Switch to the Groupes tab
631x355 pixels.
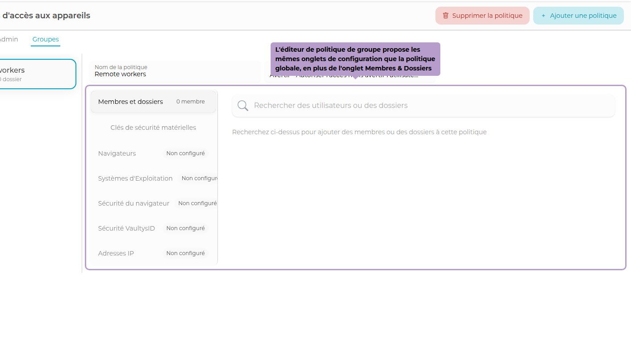pos(45,39)
